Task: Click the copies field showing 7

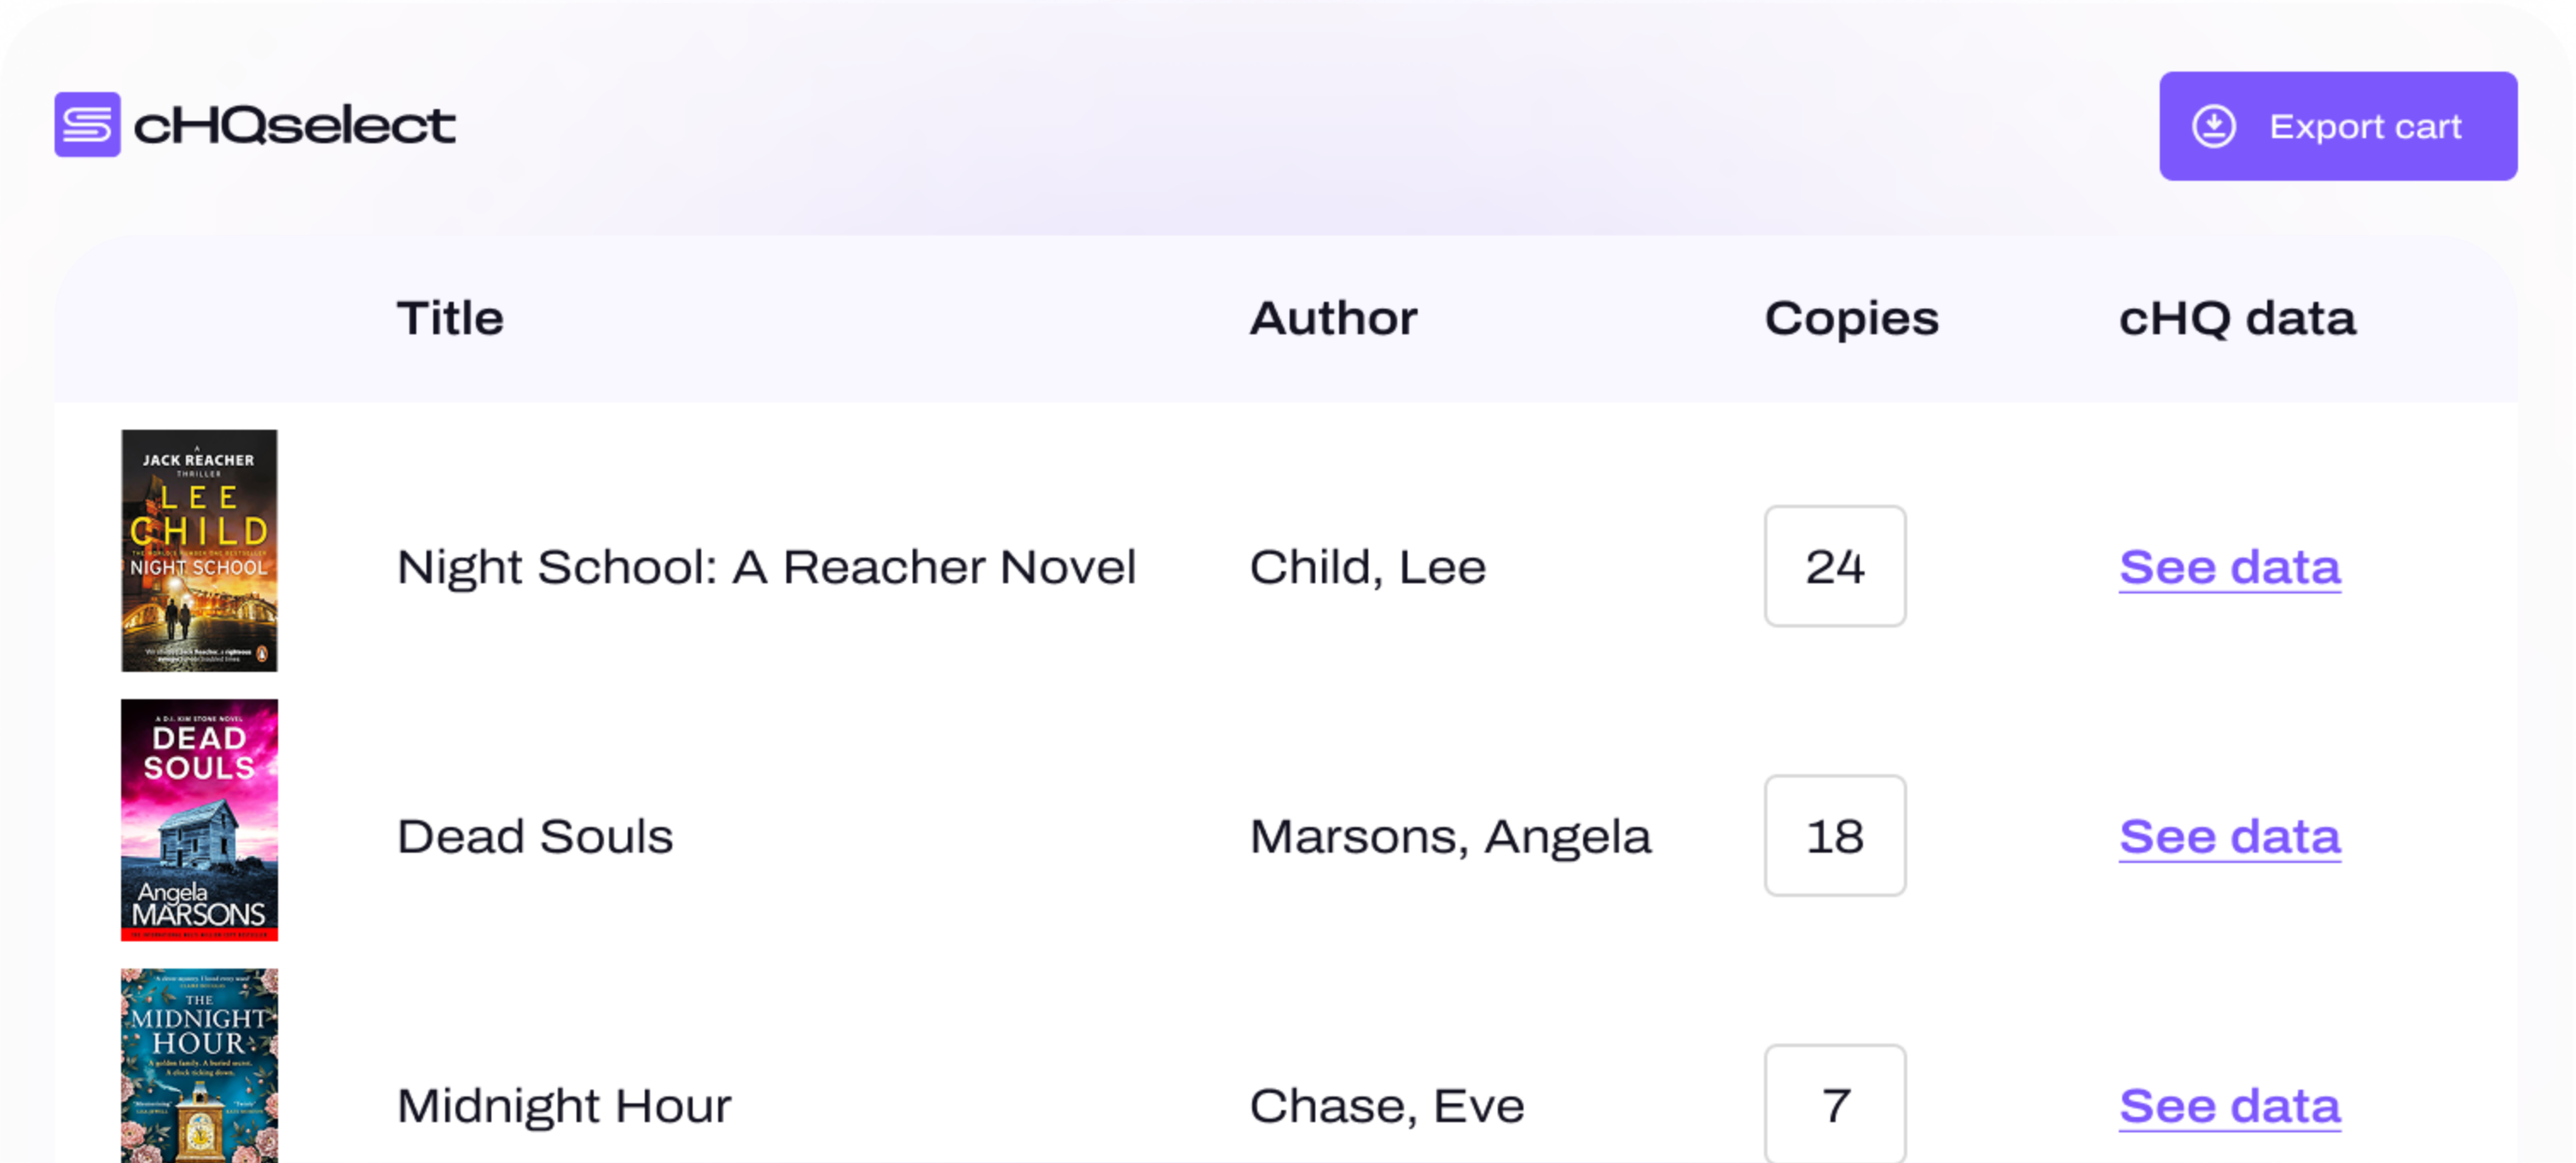Action: coord(1834,1104)
